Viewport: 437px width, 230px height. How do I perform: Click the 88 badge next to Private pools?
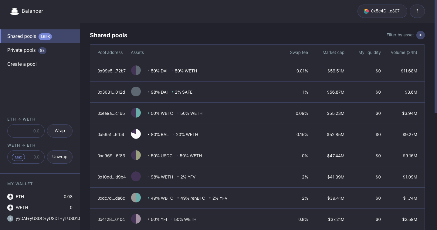point(42,51)
